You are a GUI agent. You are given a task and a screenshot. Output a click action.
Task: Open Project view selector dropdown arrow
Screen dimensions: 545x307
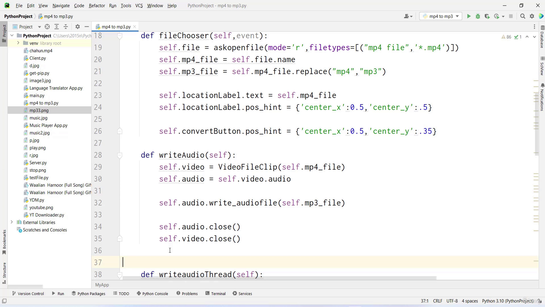click(x=39, y=27)
